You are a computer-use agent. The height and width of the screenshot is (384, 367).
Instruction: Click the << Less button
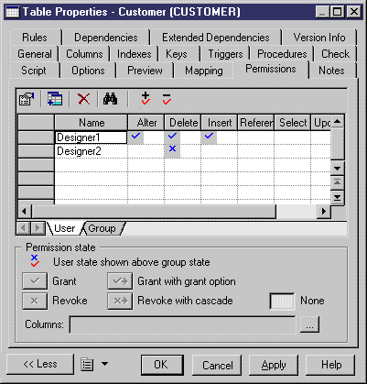pyautogui.click(x=40, y=364)
